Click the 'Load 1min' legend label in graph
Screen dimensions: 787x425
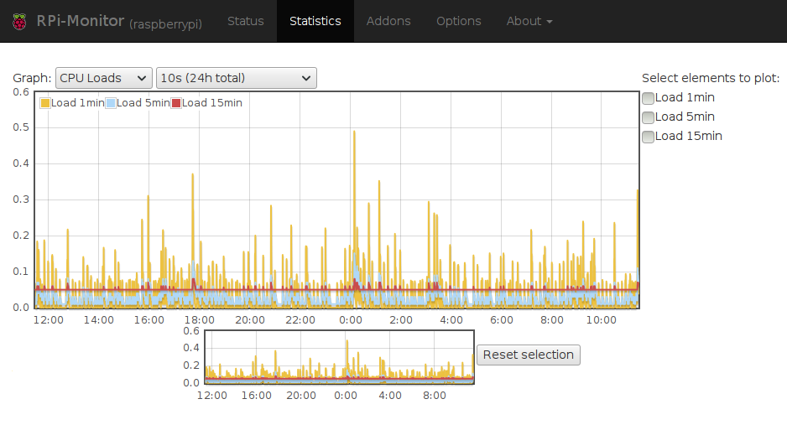tap(78, 103)
